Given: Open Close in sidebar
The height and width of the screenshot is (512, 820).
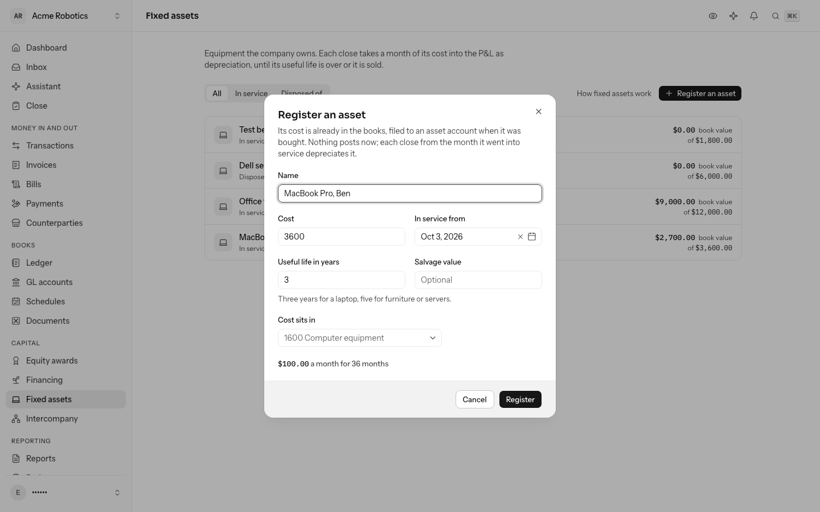Looking at the screenshot, I should pos(65,106).
